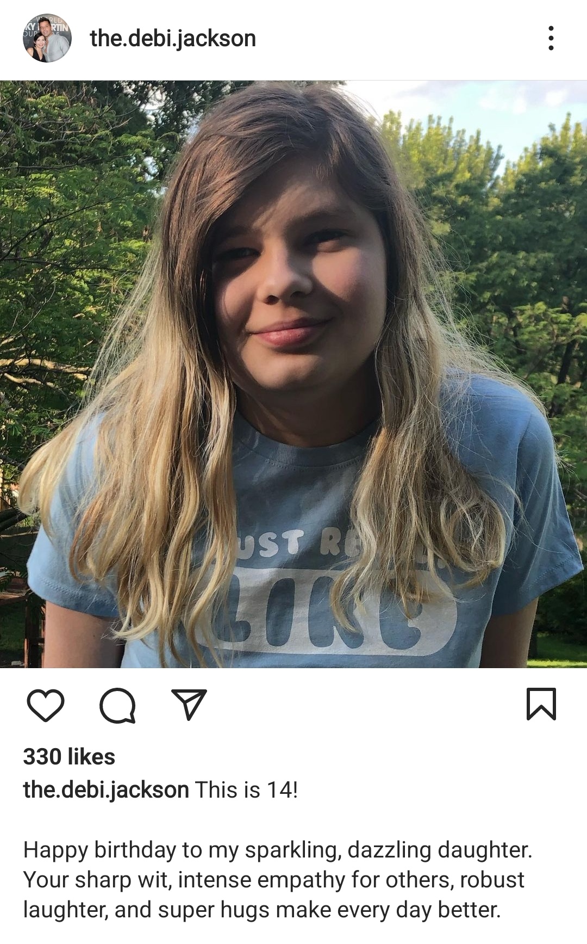Click the post photo
The height and width of the screenshot is (944, 587).
[x=293, y=374]
